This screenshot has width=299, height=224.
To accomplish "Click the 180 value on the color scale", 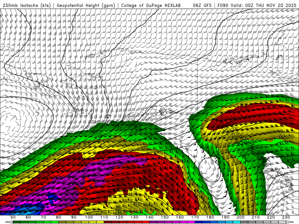I will tap(210, 217).
